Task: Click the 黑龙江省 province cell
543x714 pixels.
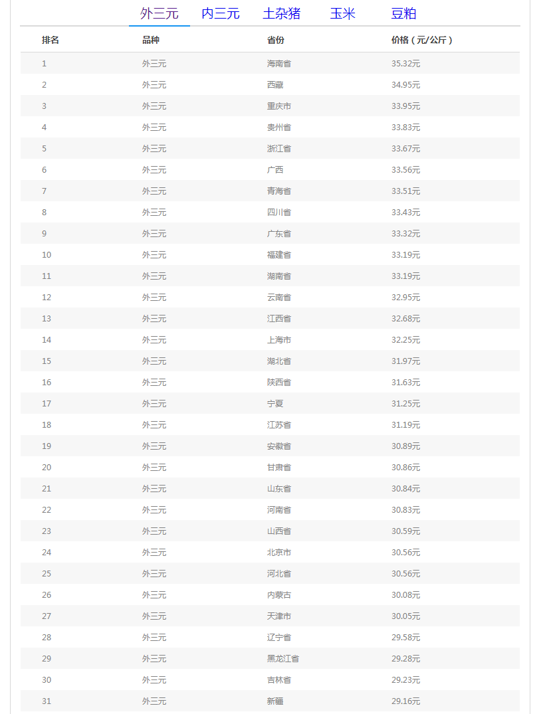Action: pyautogui.click(x=283, y=659)
